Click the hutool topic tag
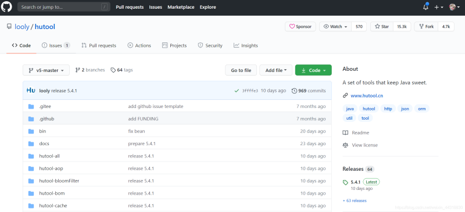 (369, 109)
